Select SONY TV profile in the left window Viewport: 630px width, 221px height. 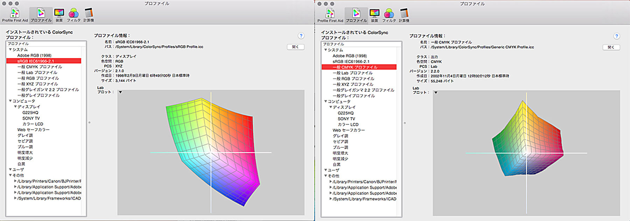tap(31, 118)
